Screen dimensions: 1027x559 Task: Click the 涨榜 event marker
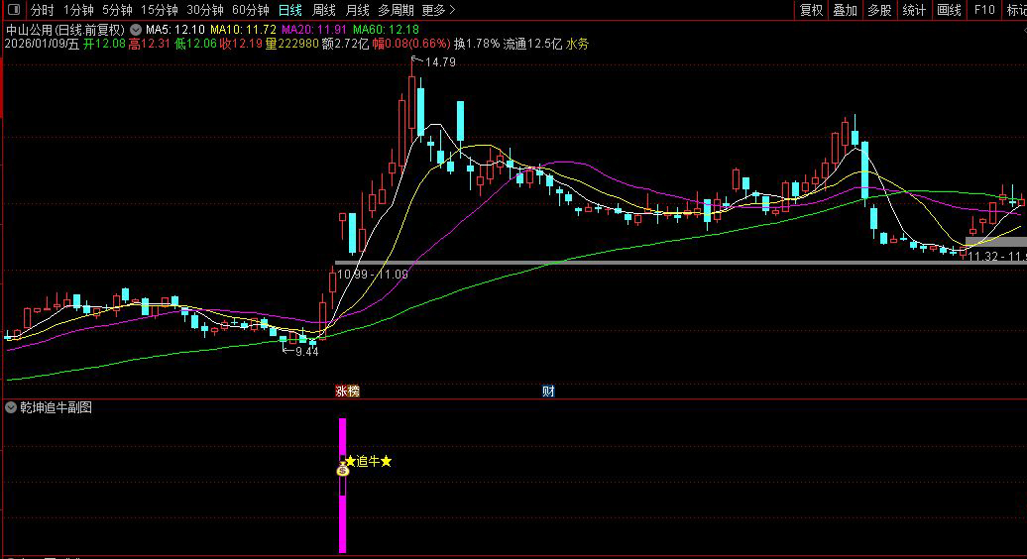(x=347, y=391)
